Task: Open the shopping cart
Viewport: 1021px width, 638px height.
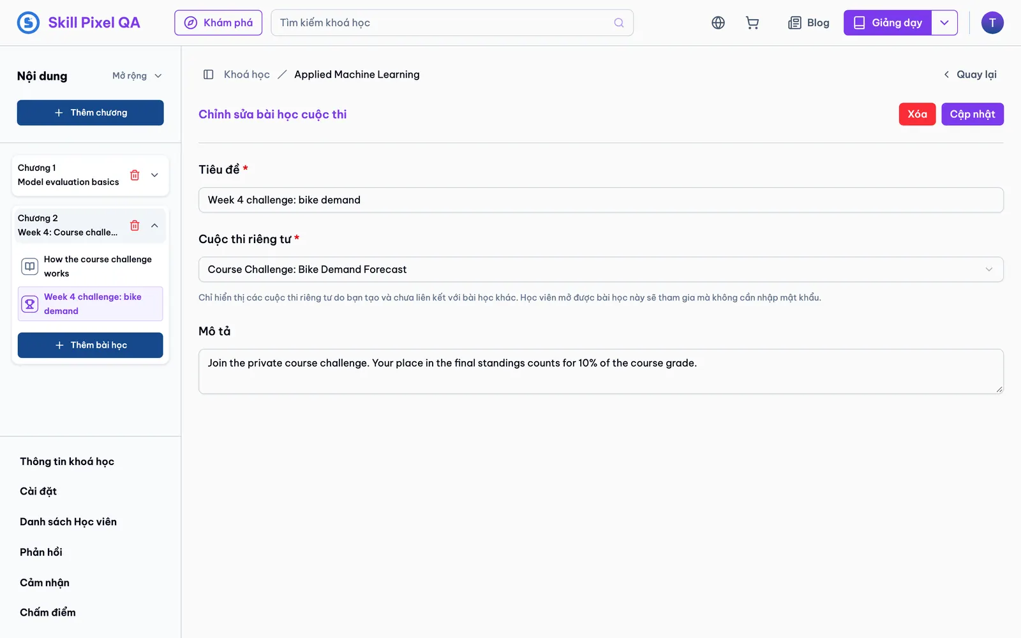Action: click(752, 23)
